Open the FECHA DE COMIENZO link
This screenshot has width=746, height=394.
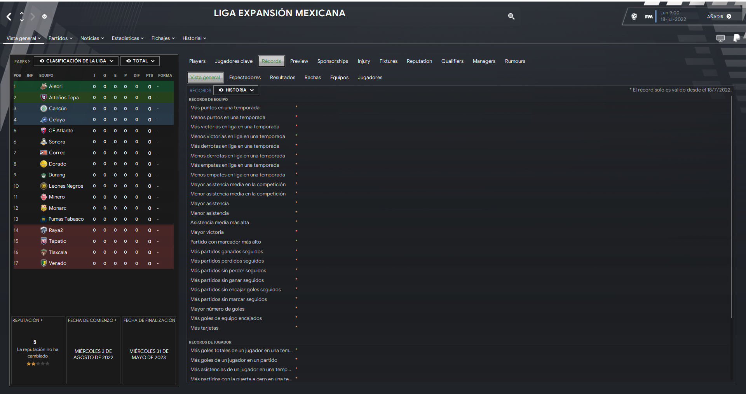pos(92,320)
